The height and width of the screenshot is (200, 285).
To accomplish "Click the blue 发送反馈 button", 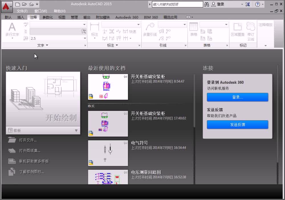I will (x=237, y=124).
